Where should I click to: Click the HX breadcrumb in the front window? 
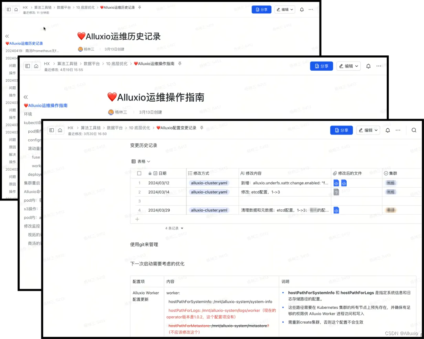[70, 128]
